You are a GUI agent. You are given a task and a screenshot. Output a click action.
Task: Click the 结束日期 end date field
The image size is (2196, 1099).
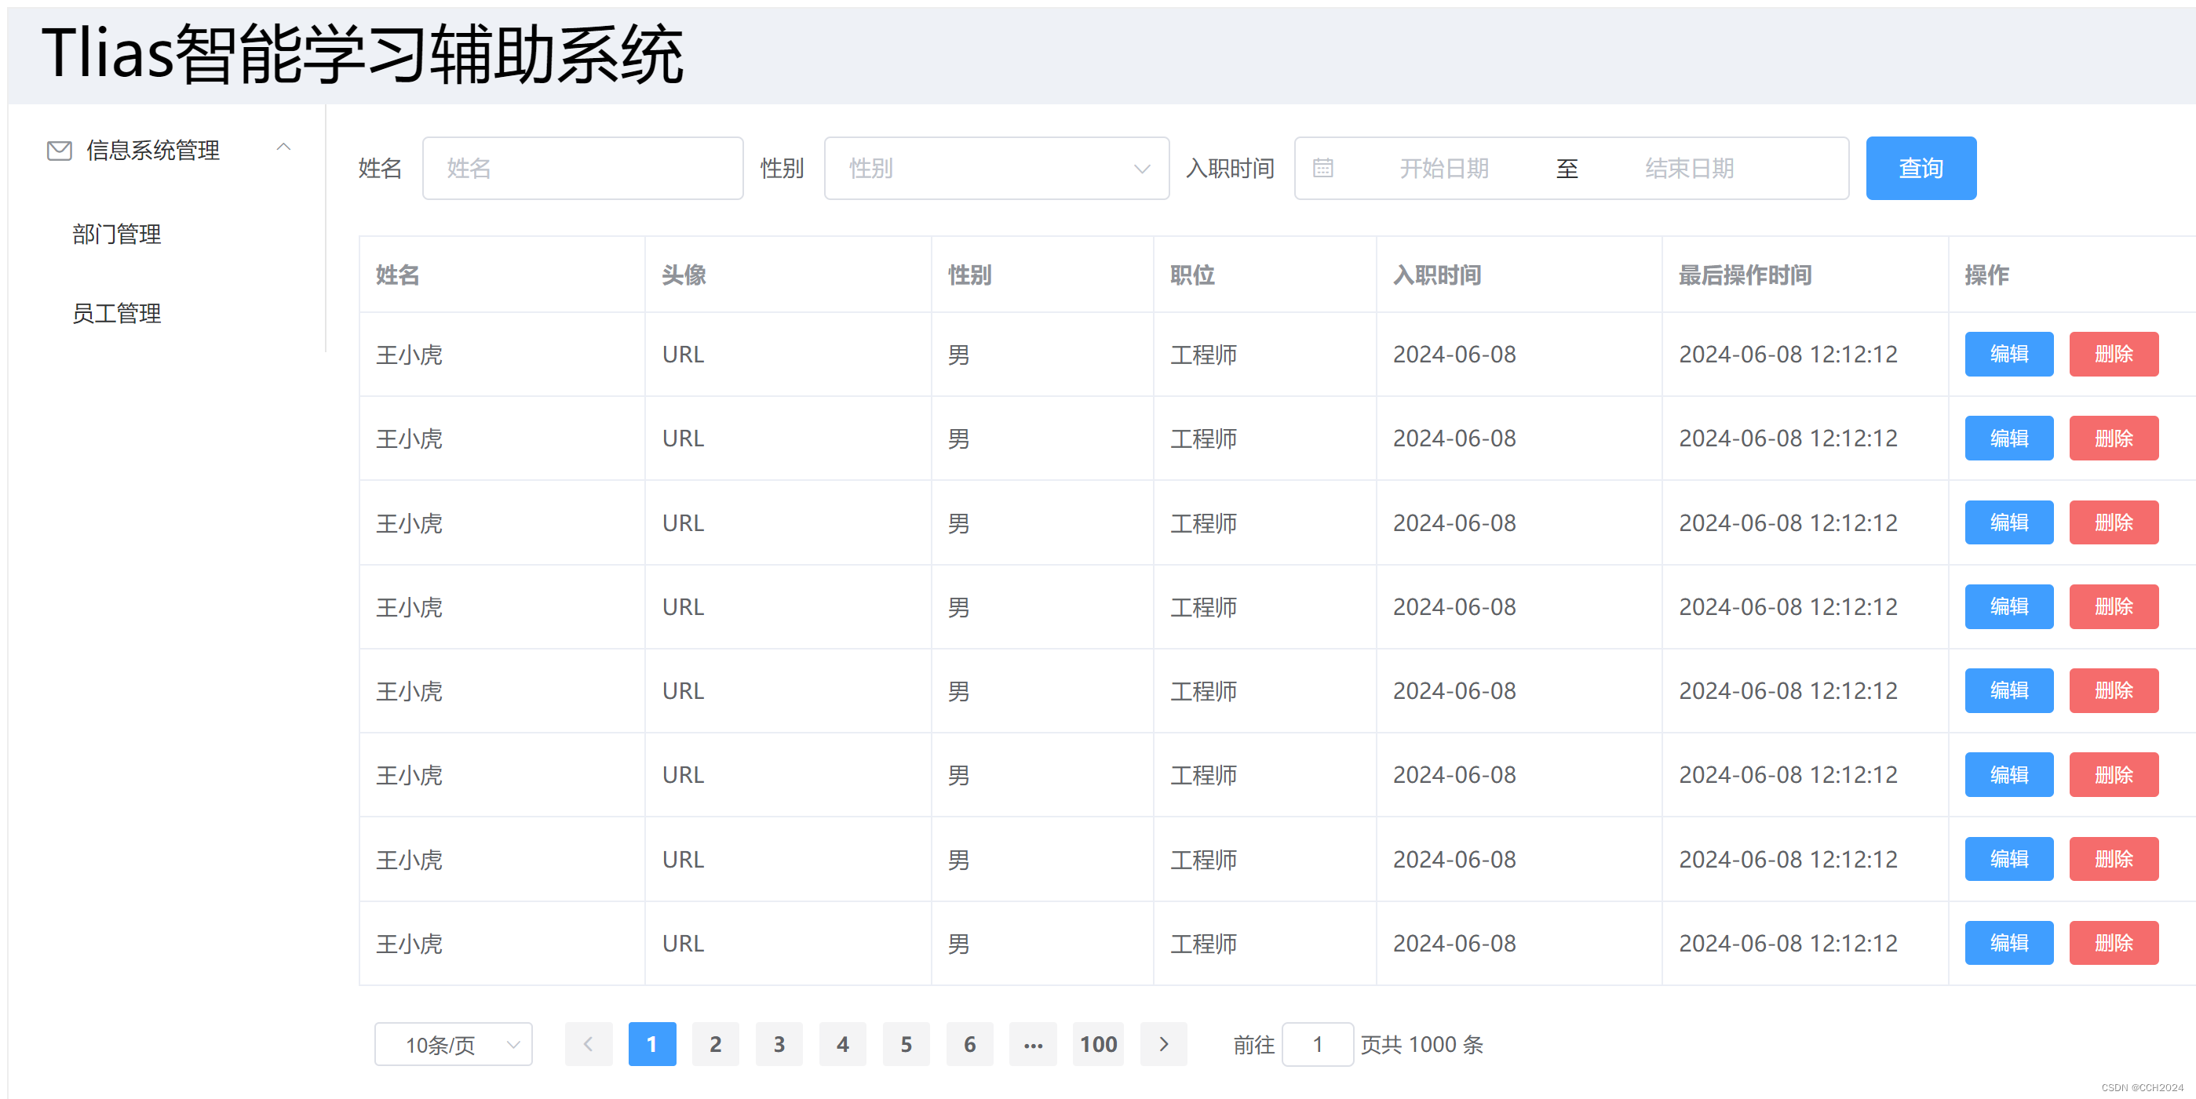tap(1689, 168)
